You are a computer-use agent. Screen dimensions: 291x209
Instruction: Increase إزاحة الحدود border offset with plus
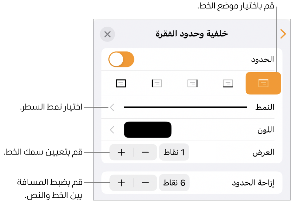[121, 183]
